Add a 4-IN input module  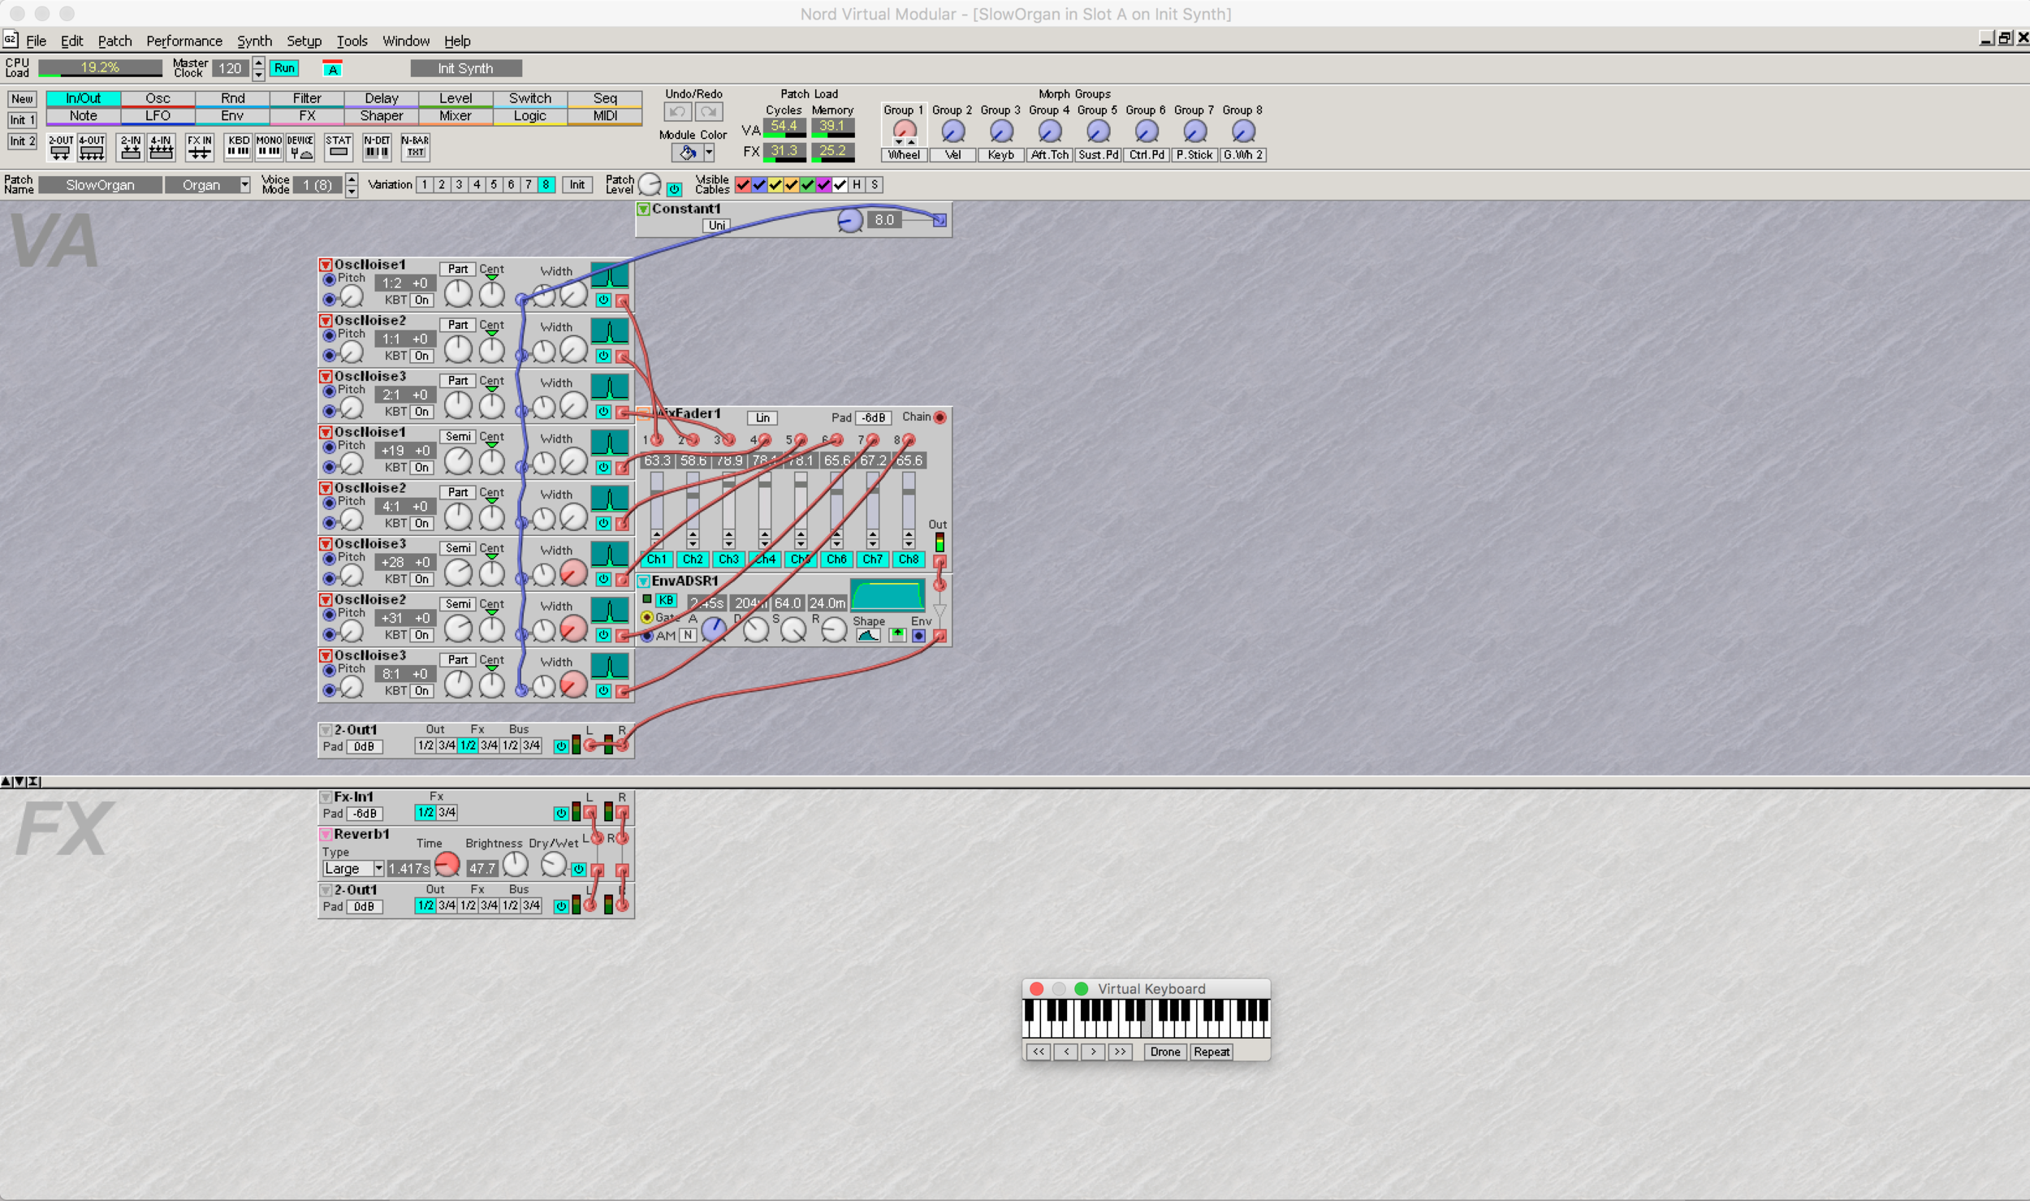tap(161, 147)
